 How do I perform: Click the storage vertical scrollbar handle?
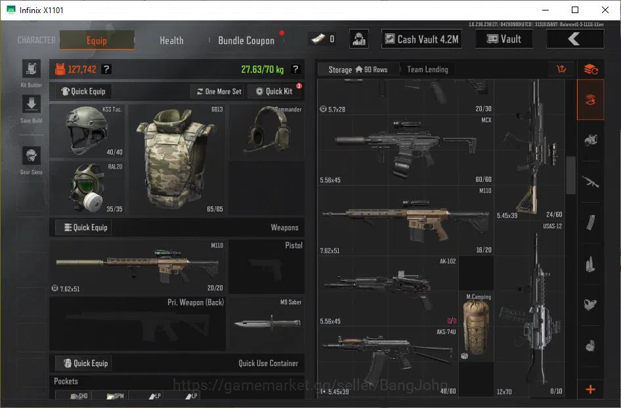tap(570, 175)
